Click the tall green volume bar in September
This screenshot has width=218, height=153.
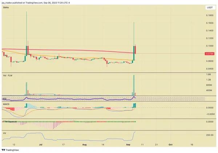click(x=134, y=86)
